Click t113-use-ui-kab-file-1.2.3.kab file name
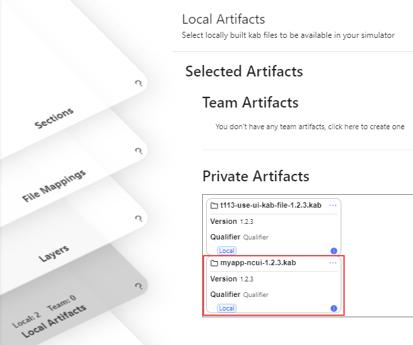 (x=271, y=206)
